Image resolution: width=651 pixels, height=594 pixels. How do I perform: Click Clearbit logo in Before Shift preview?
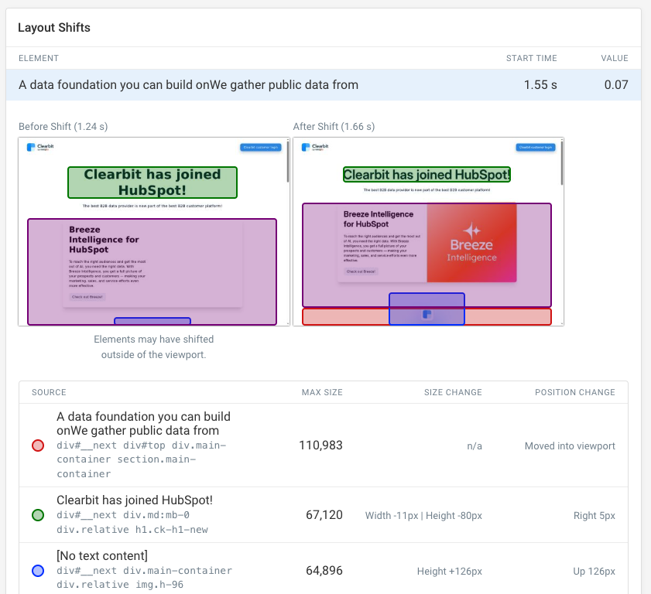point(37,147)
